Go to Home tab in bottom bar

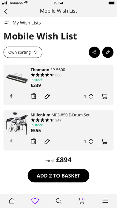[x=12, y=201]
